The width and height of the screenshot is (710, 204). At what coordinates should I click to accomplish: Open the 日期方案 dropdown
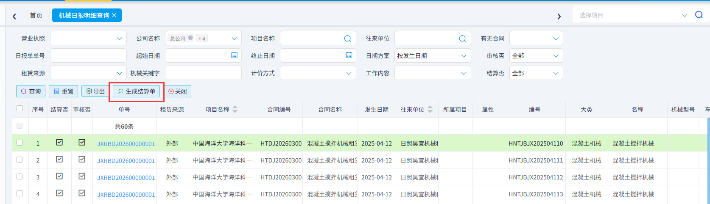tap(433, 55)
